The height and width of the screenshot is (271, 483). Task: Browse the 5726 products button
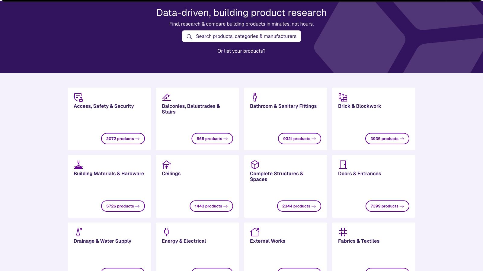(x=123, y=206)
